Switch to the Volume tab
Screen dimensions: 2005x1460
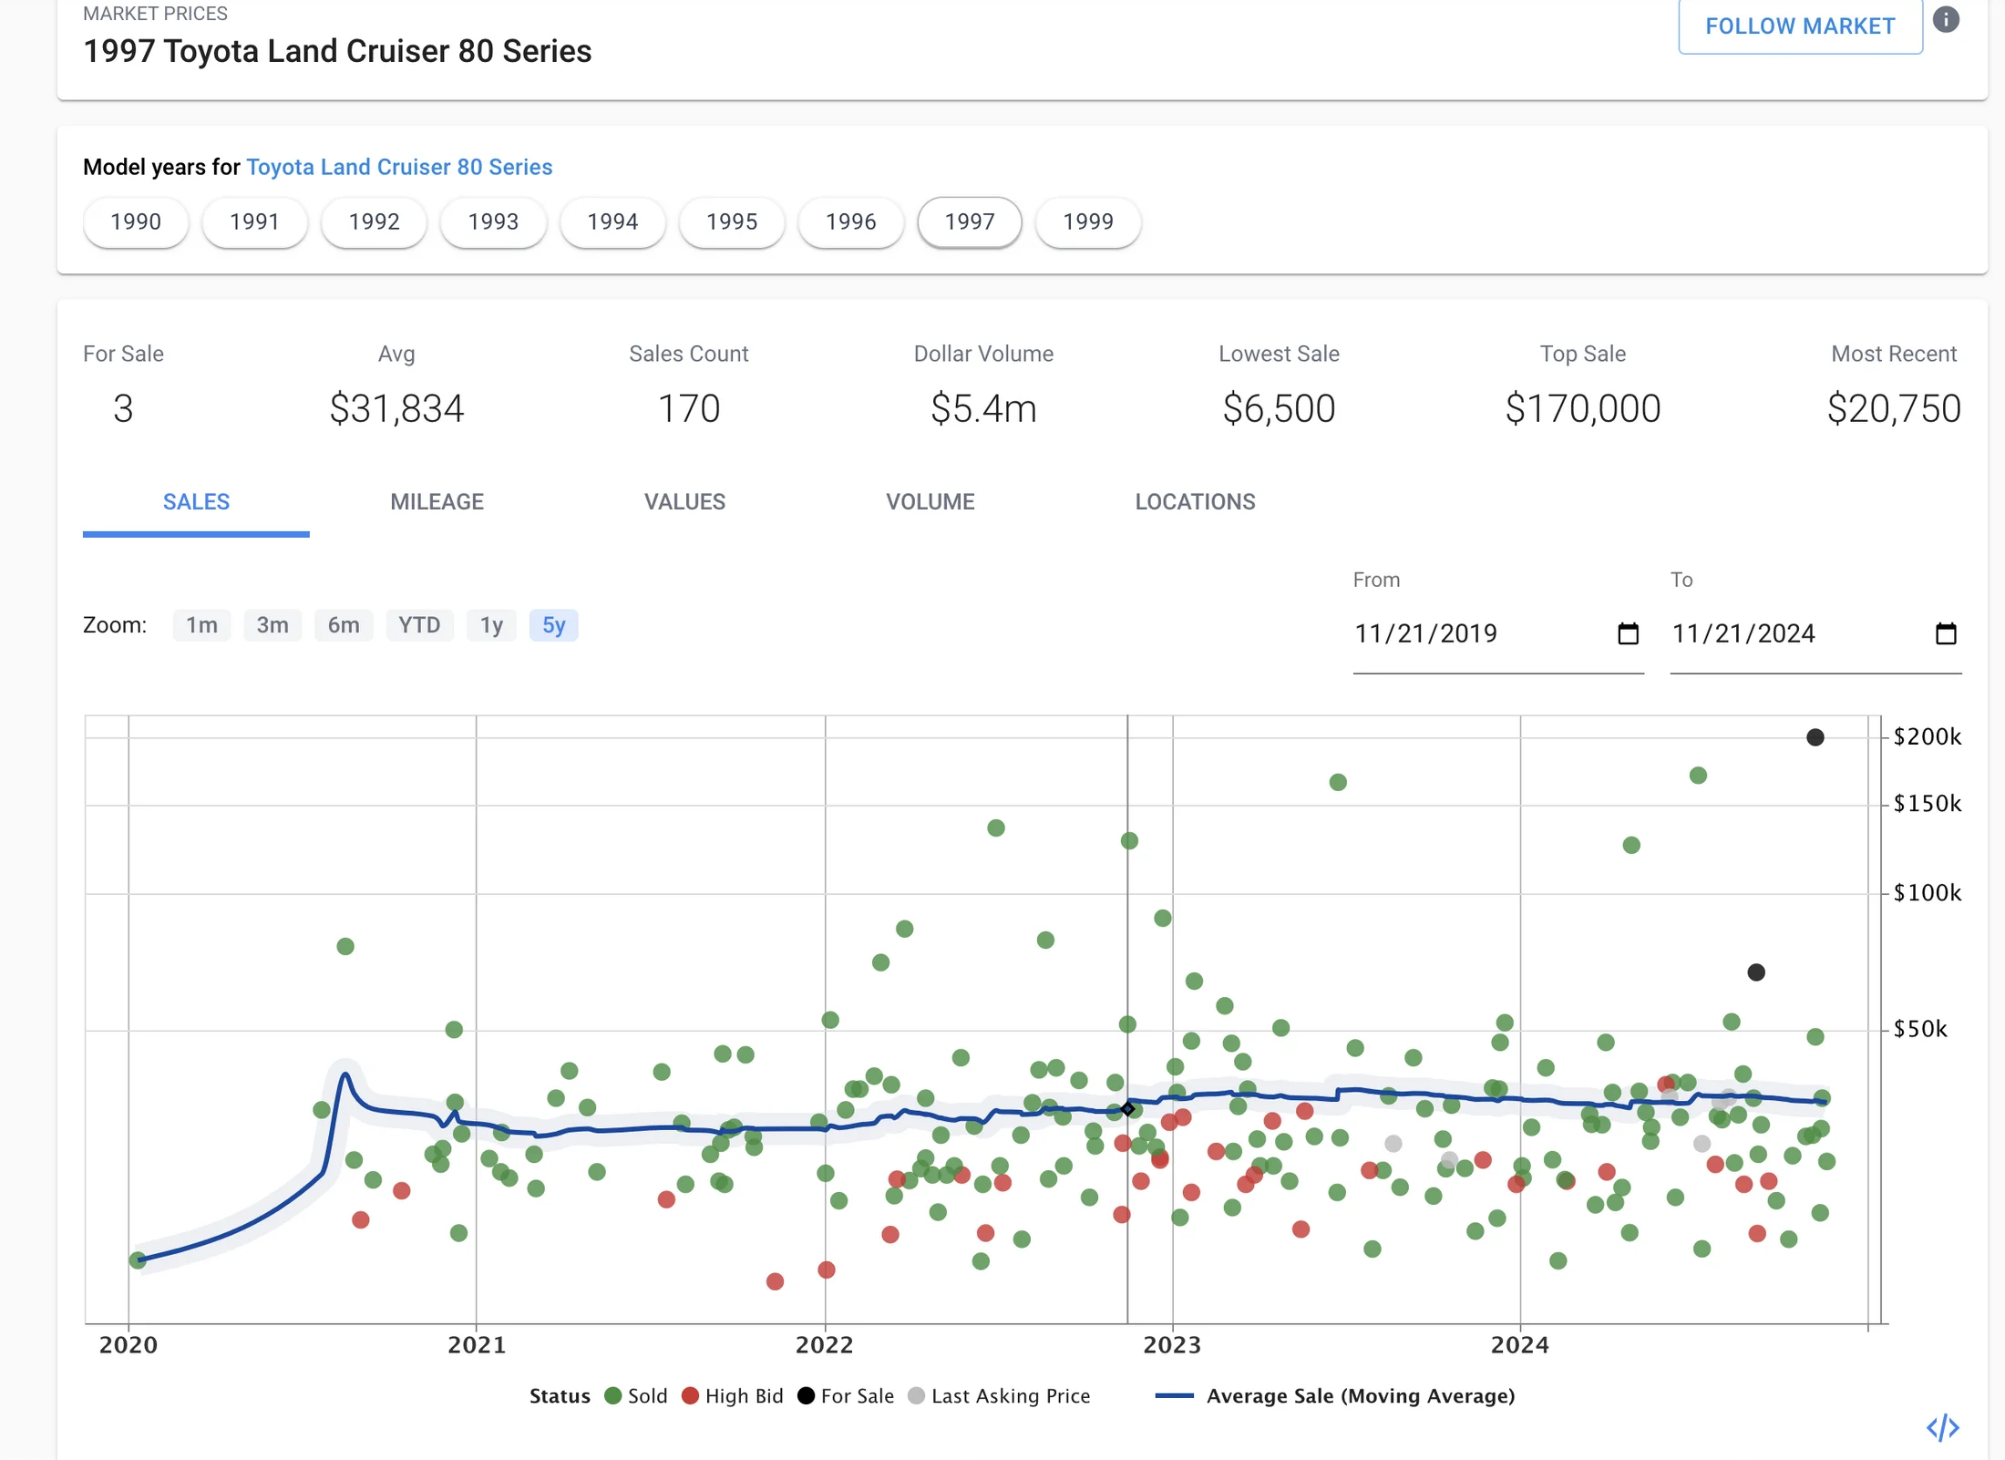(x=930, y=501)
